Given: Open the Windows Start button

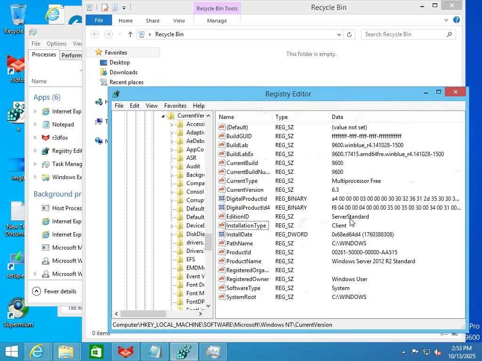Looking at the screenshot, I should point(12,352).
